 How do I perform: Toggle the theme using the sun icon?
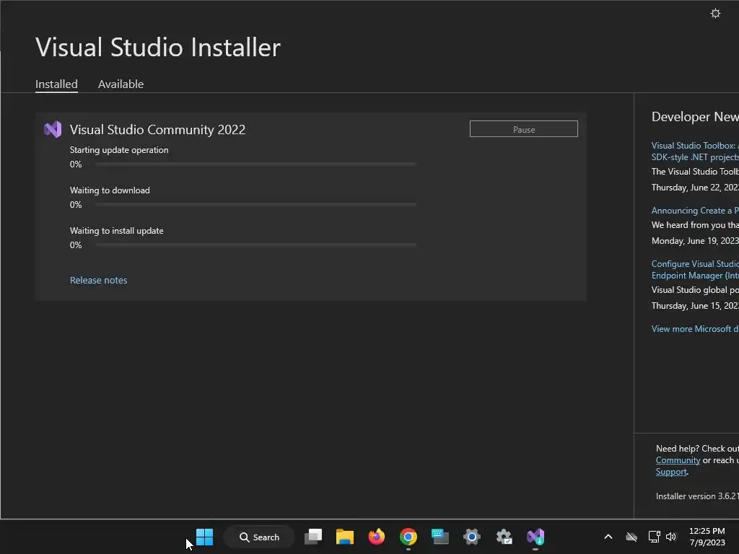tap(715, 13)
